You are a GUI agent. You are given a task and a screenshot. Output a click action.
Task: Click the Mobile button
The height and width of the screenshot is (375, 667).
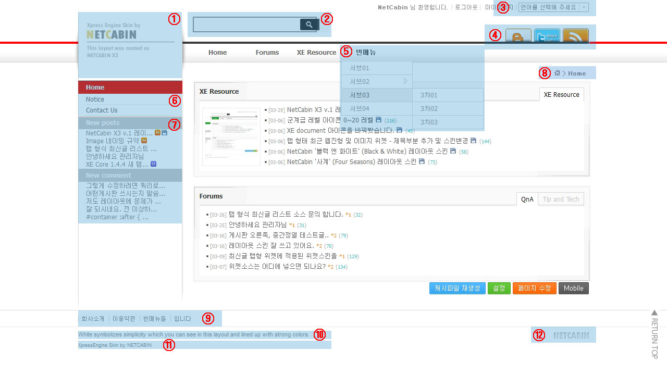click(x=574, y=288)
